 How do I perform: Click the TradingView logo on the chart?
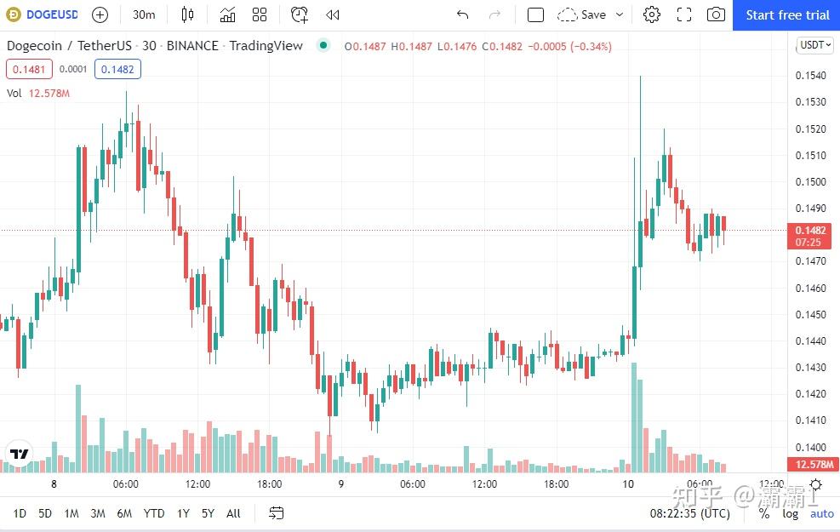20,454
